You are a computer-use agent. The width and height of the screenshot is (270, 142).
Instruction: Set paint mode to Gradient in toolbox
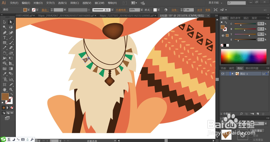8,108
